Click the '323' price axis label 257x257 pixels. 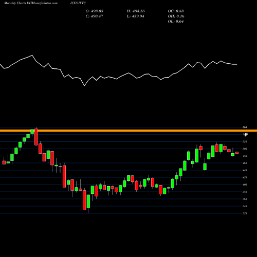(x=245, y=213)
